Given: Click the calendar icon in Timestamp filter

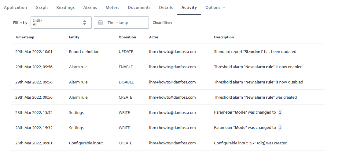Looking at the screenshot, I should [101, 23].
